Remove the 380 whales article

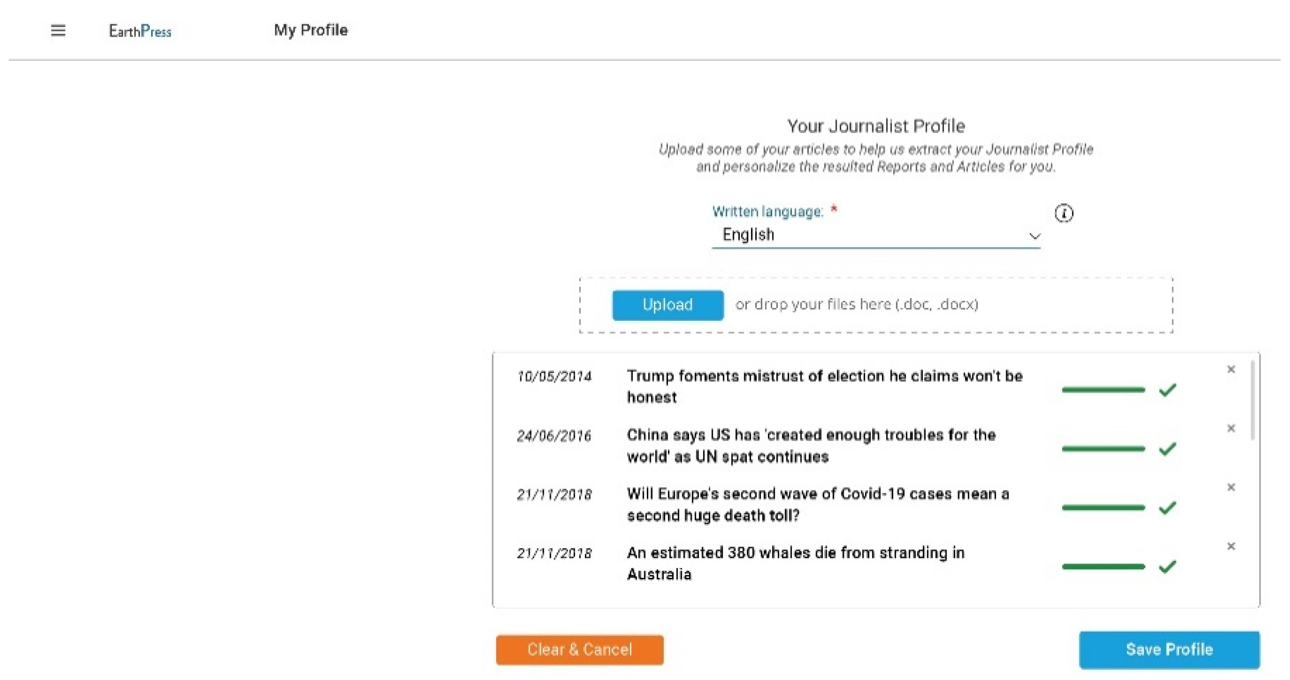[1231, 546]
